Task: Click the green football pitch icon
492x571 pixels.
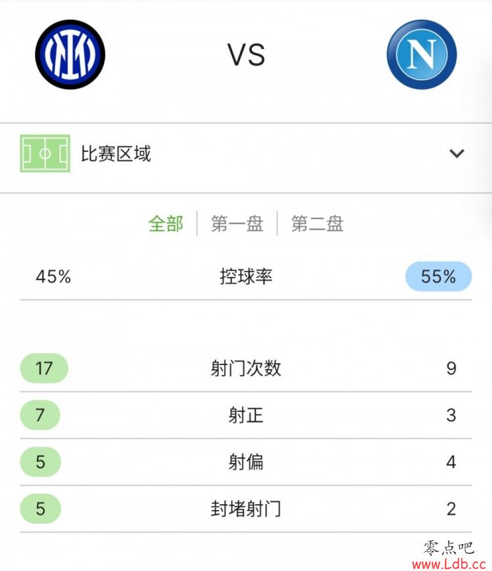Action: pos(45,153)
